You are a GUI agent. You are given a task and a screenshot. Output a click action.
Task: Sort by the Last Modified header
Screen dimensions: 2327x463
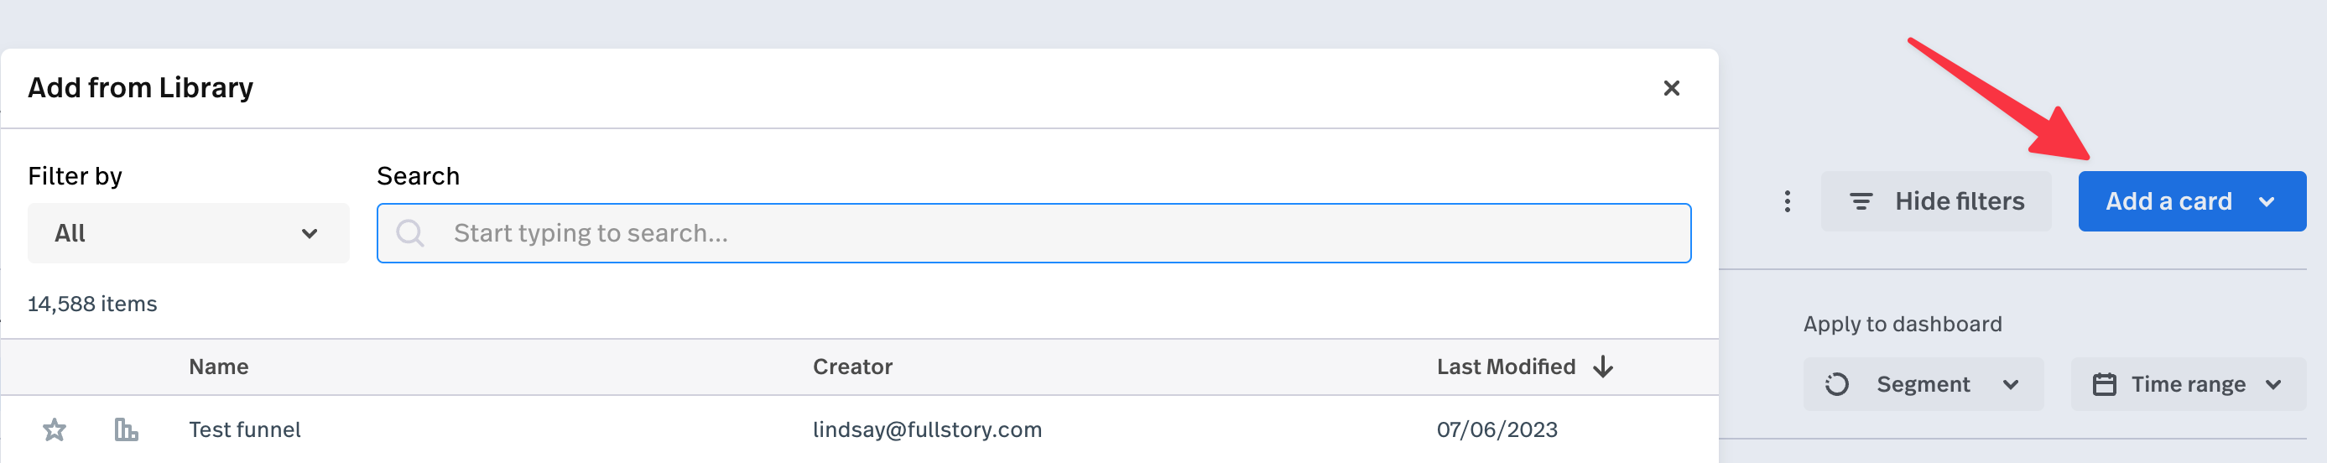coord(1505,367)
